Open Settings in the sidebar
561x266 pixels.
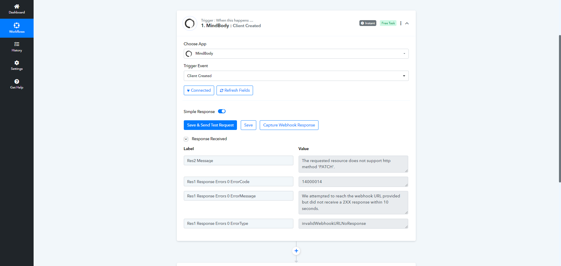tap(17, 65)
